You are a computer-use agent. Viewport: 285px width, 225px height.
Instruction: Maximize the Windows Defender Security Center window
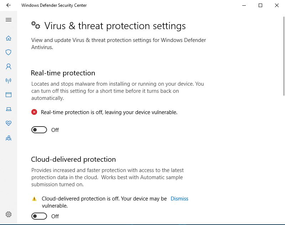260,5
